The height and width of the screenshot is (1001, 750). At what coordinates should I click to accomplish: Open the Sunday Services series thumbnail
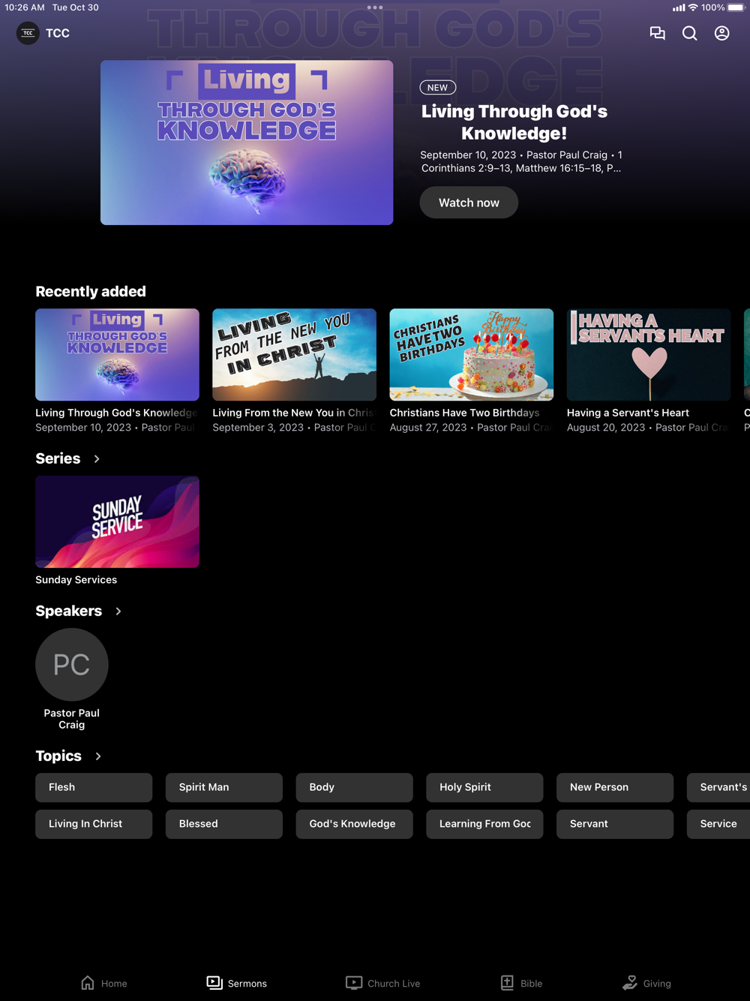point(117,522)
